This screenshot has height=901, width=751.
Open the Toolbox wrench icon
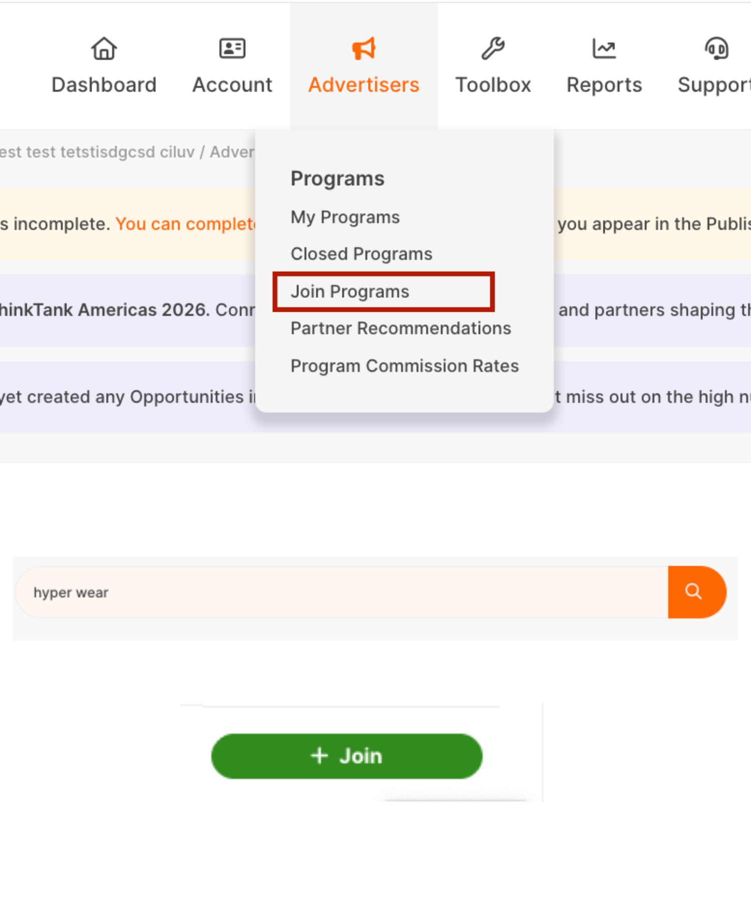pyautogui.click(x=493, y=49)
